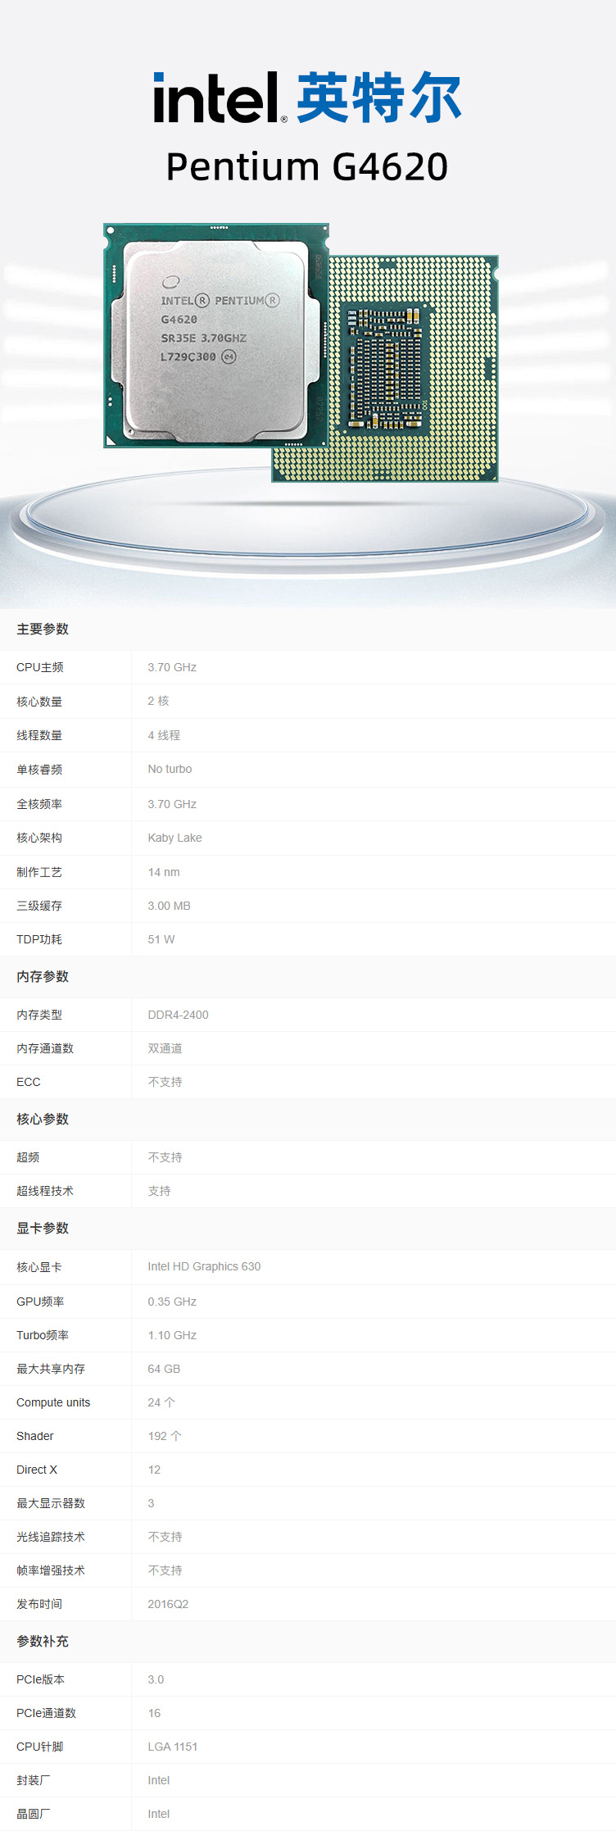Viewport: 616px width, 1831px height.
Task: Click the Direct X label
Action: pos(37,1470)
